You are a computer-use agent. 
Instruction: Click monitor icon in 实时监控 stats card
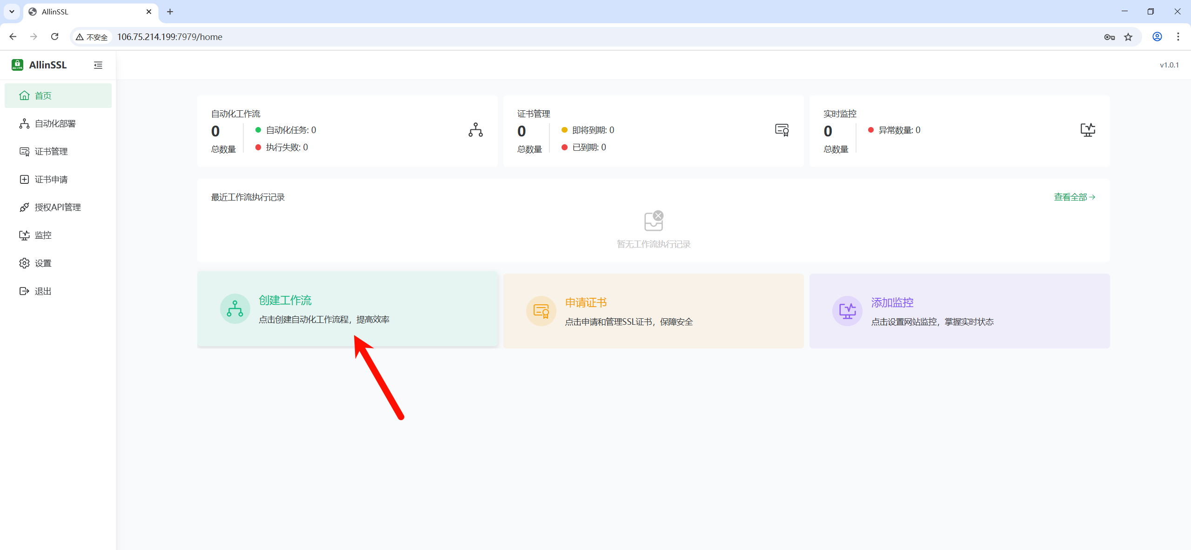tap(1088, 130)
